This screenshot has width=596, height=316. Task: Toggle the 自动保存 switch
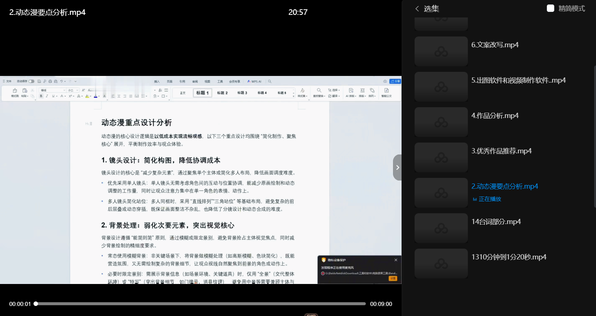(x=31, y=81)
